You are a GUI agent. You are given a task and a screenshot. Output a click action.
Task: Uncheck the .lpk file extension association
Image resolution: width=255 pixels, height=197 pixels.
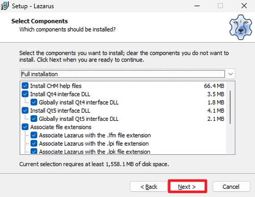point(34,151)
